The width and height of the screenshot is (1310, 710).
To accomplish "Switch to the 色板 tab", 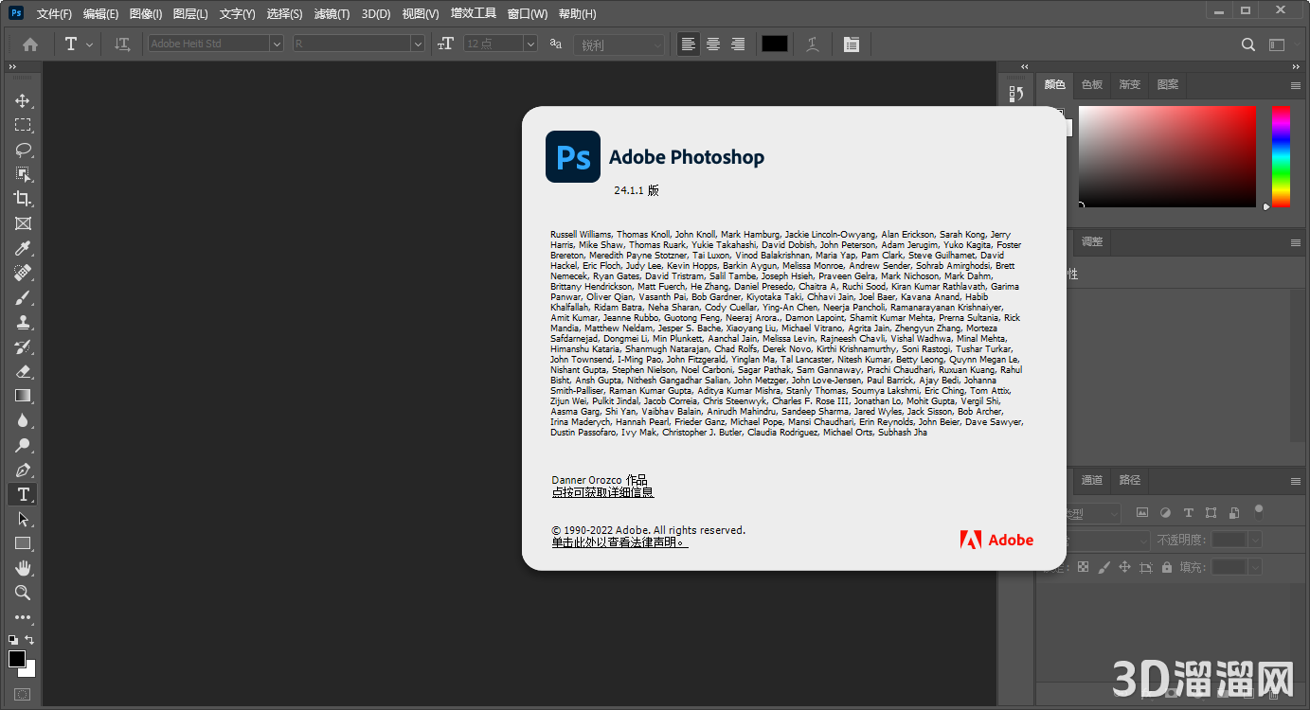I will point(1092,84).
